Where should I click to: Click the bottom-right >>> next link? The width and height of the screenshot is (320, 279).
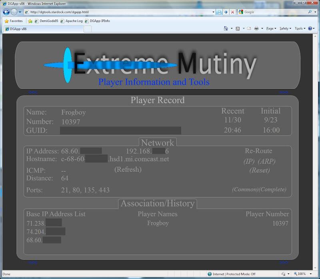coord(284,262)
